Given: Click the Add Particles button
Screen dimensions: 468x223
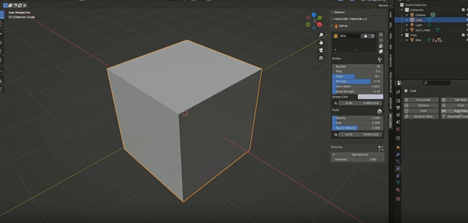Looking at the screenshot, I should (x=357, y=154).
